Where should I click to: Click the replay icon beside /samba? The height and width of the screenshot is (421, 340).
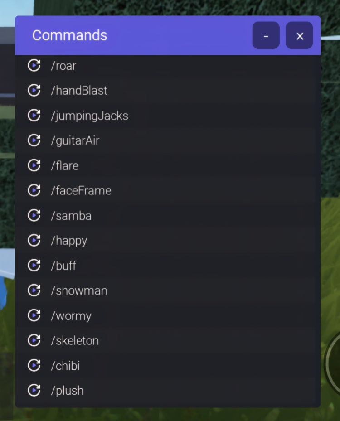[34, 215]
